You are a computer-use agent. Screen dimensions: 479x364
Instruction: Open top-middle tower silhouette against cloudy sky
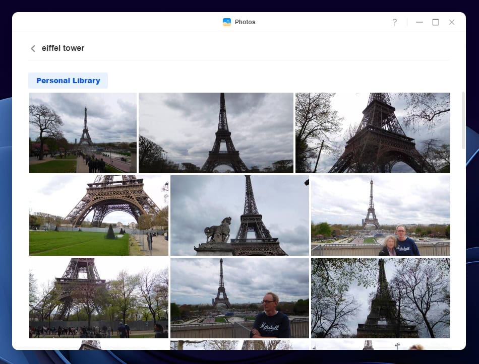[216, 133]
